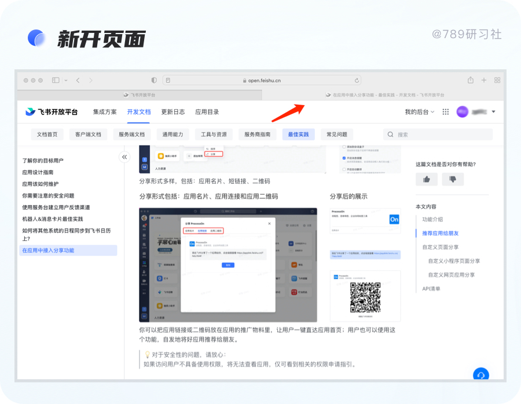
Task: Click the thumbs up helpful button
Action: [x=426, y=179]
